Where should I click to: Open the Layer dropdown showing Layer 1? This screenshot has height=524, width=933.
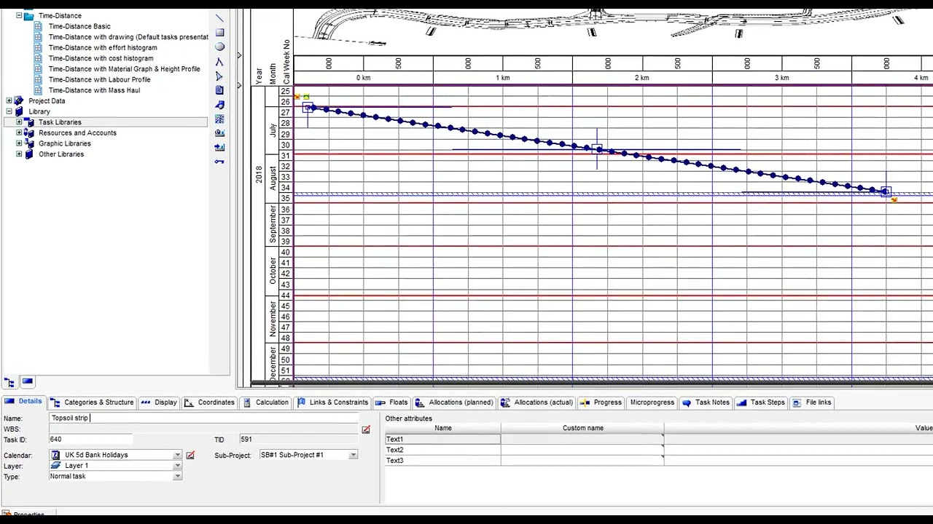(x=177, y=466)
